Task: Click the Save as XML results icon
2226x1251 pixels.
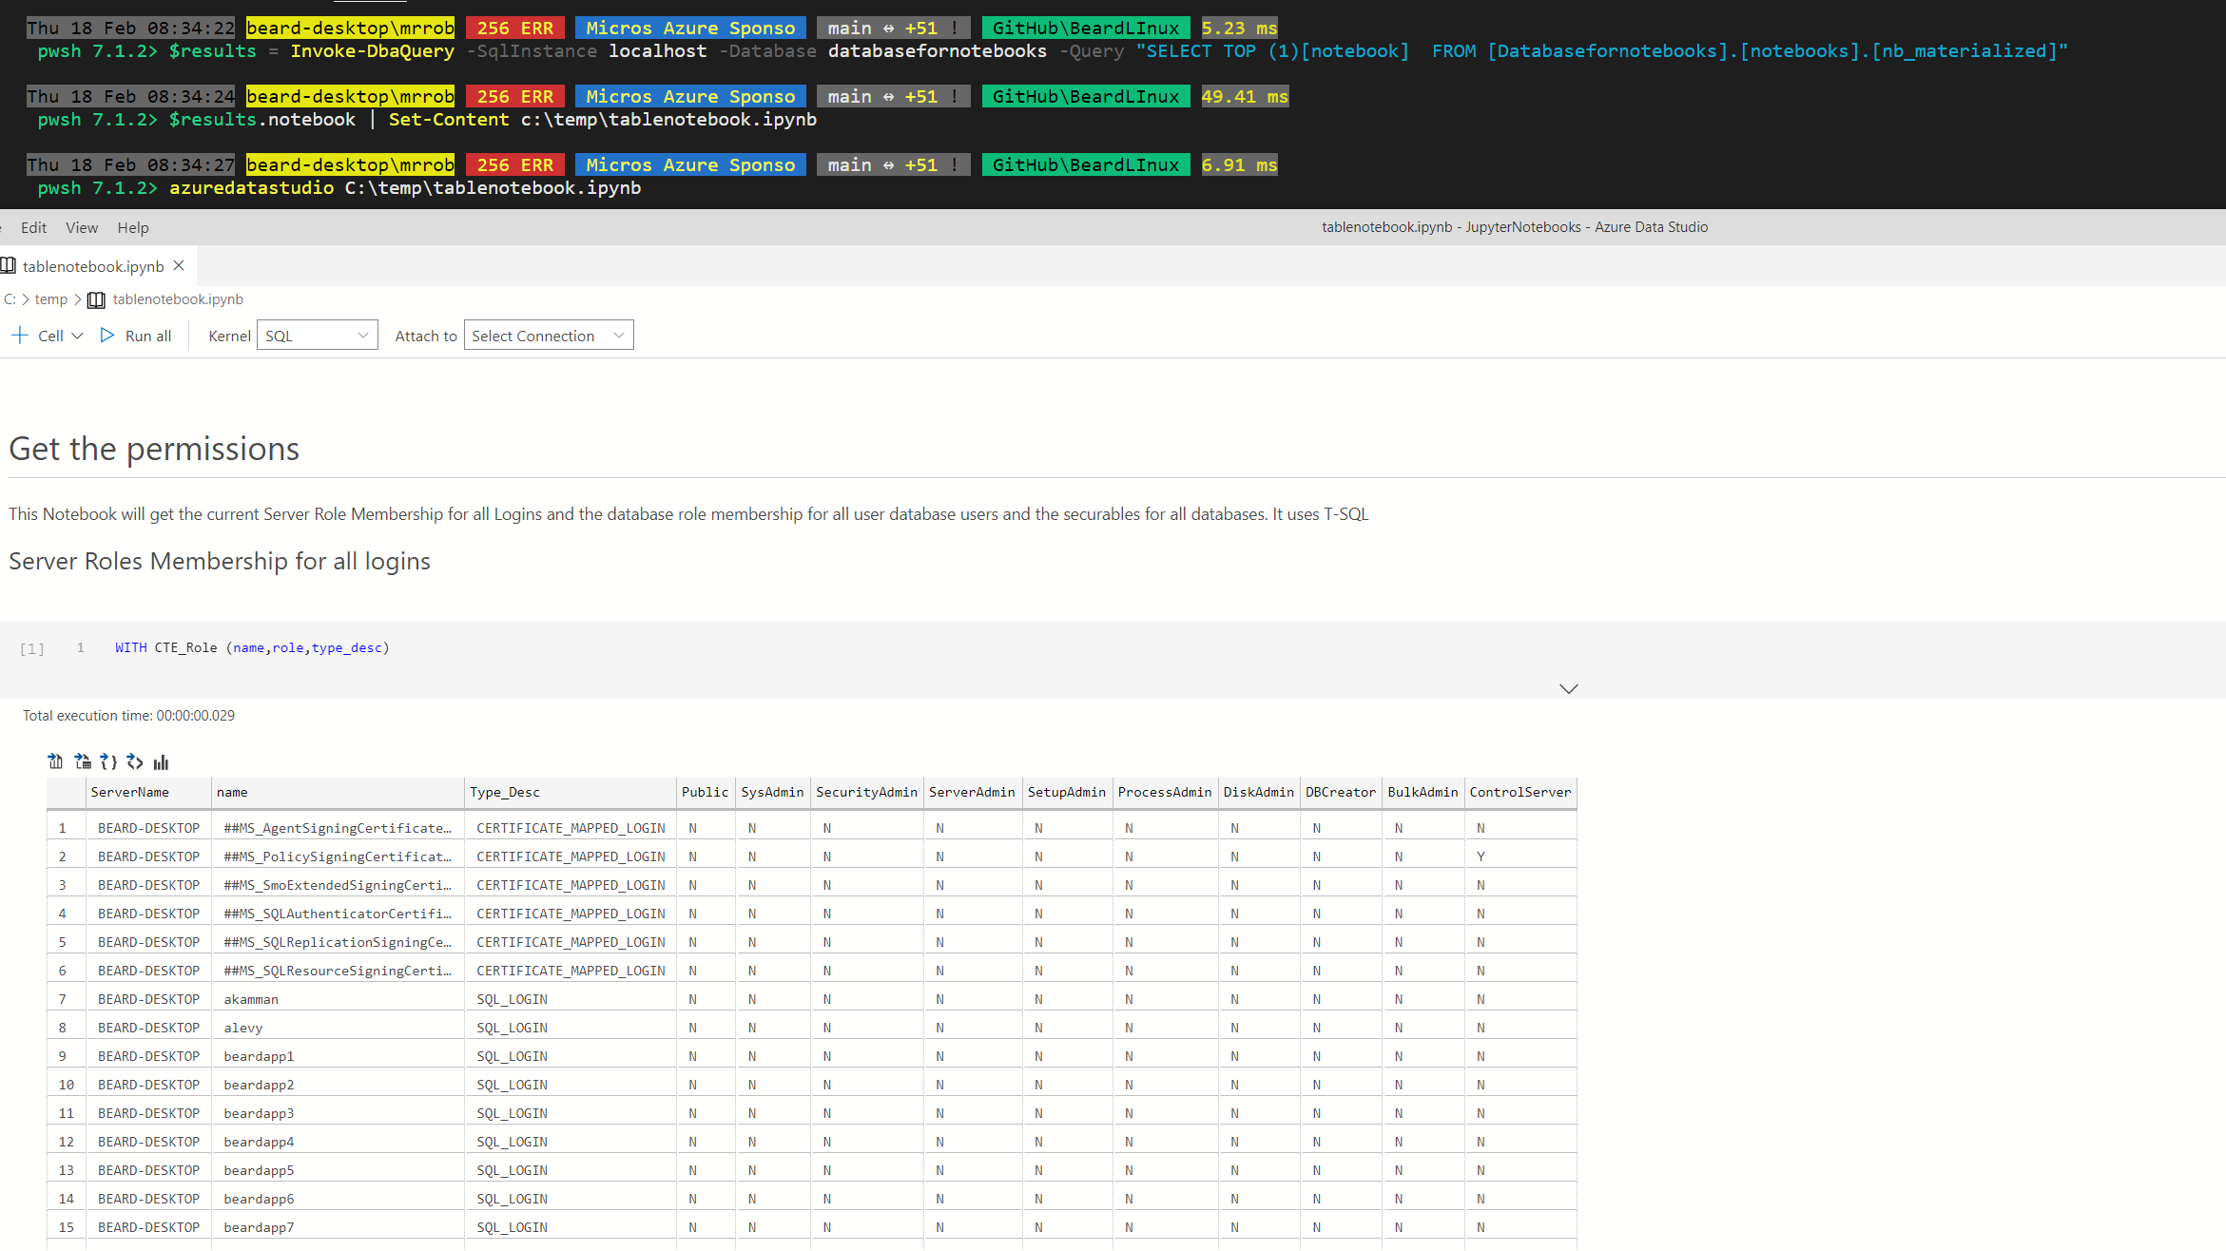Action: [x=135, y=761]
